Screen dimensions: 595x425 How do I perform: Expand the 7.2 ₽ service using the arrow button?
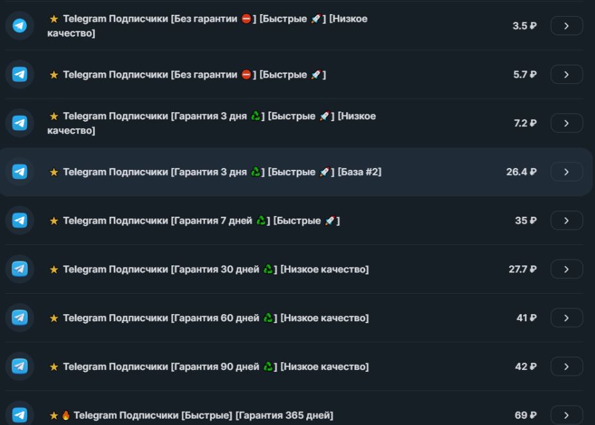[x=566, y=123]
